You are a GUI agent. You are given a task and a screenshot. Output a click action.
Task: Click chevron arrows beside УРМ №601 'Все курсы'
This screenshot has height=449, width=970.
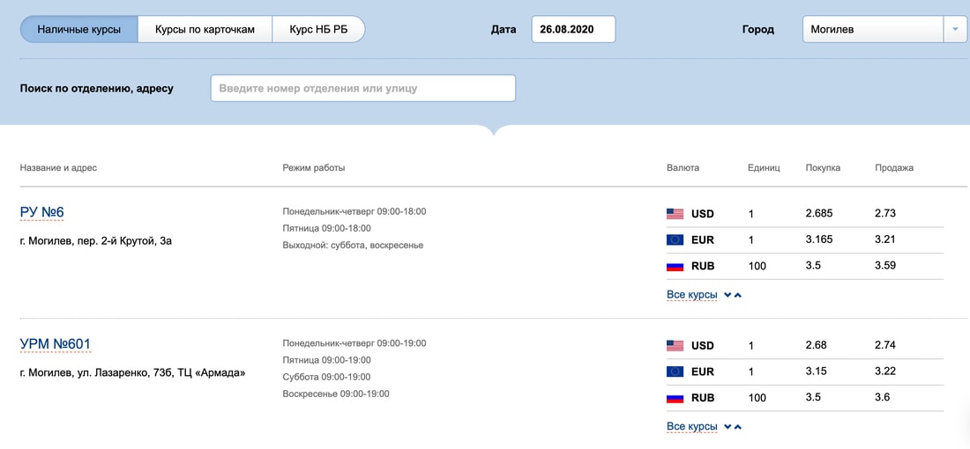click(733, 427)
